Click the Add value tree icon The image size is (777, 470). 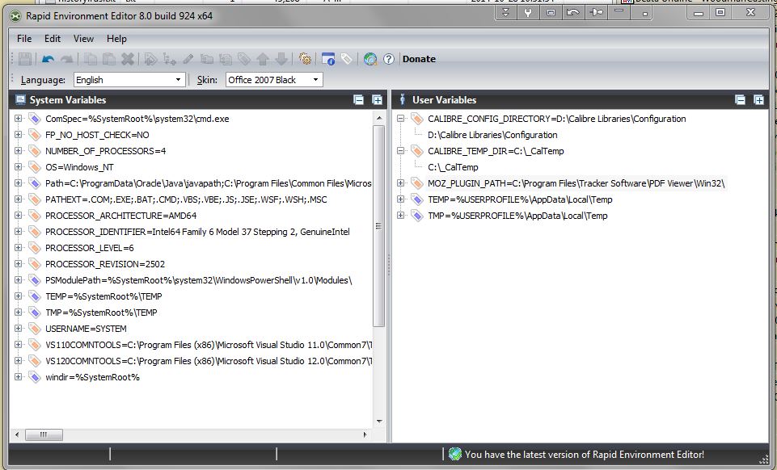tap(170, 59)
